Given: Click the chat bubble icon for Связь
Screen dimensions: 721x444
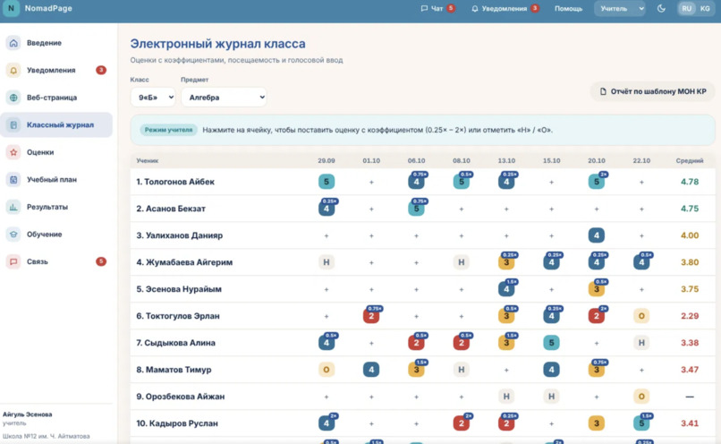Looking at the screenshot, I should [13, 261].
